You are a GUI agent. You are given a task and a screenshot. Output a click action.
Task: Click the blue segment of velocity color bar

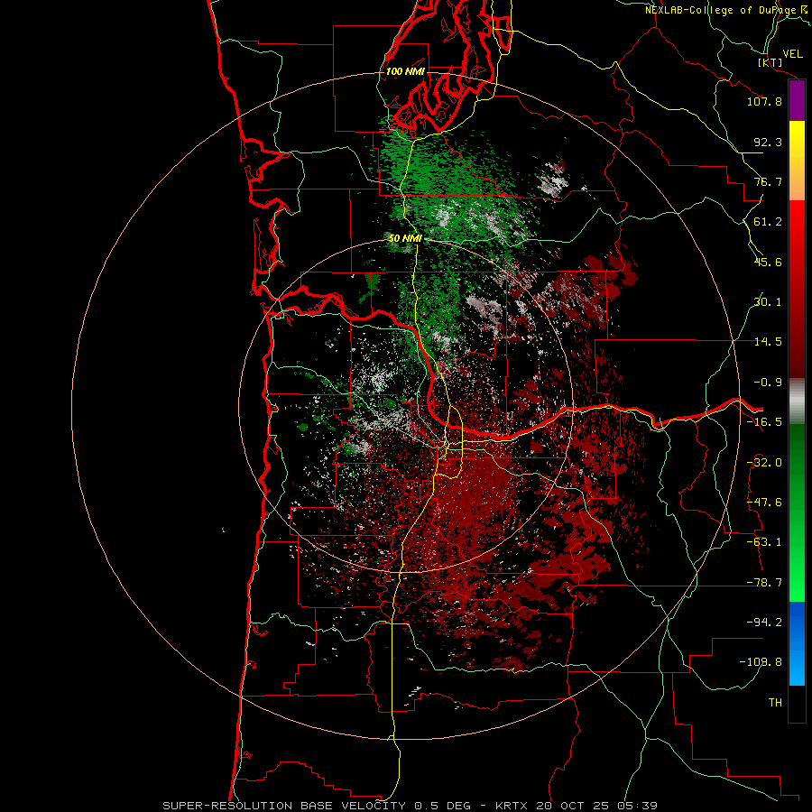pos(797,643)
